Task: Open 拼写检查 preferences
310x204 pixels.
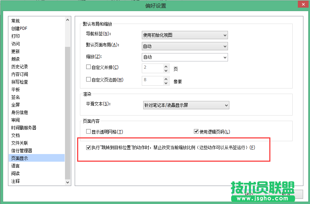Action: (36, 82)
